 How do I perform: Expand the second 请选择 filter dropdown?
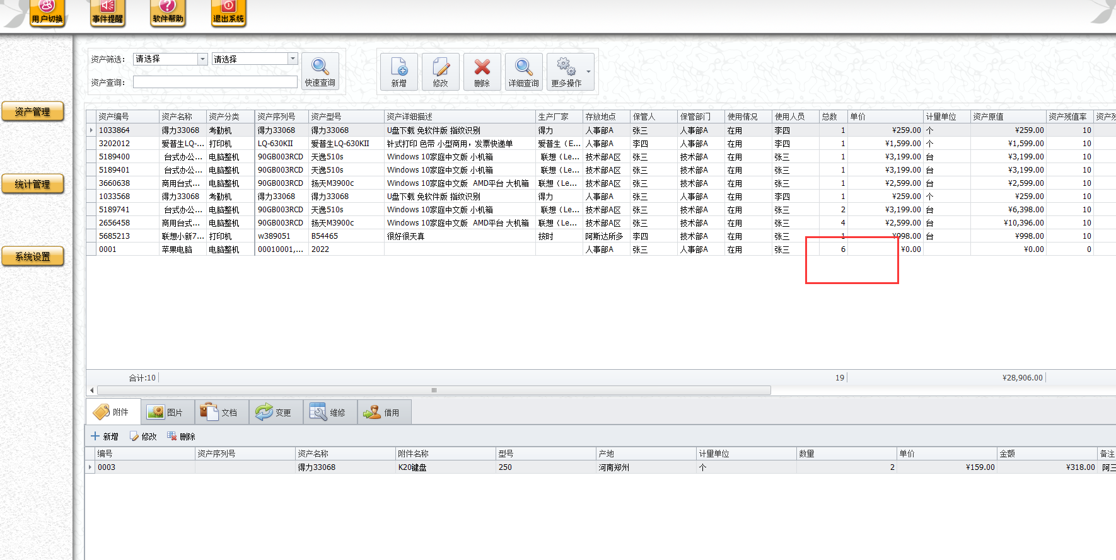click(293, 59)
